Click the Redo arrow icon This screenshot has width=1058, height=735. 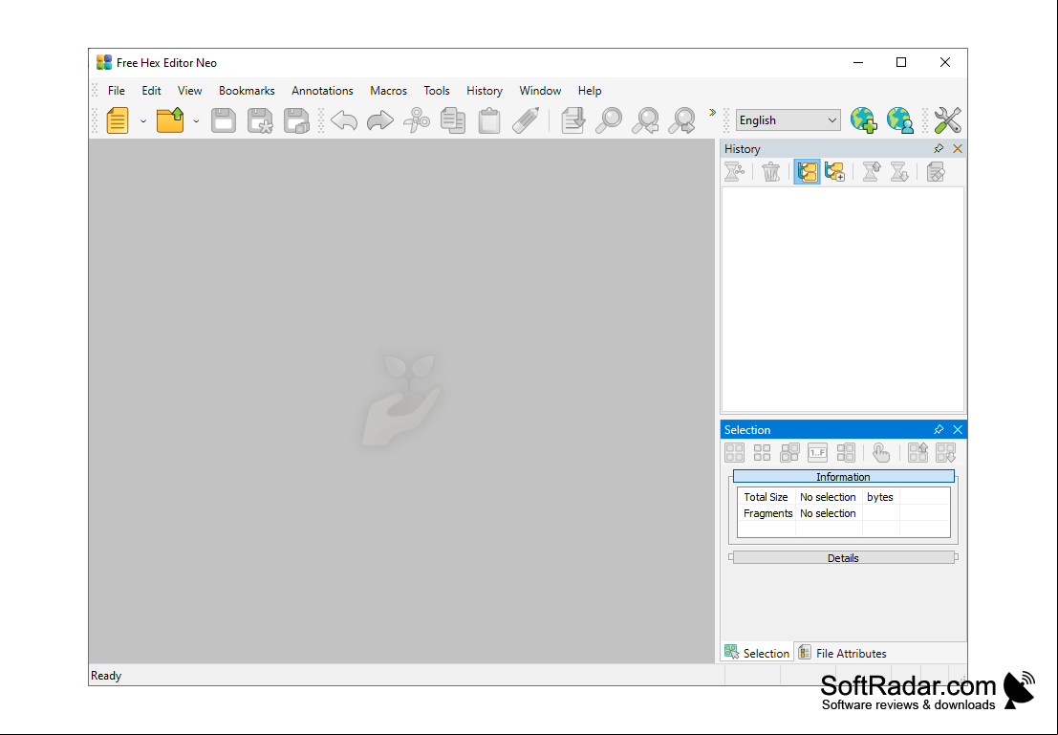click(379, 120)
